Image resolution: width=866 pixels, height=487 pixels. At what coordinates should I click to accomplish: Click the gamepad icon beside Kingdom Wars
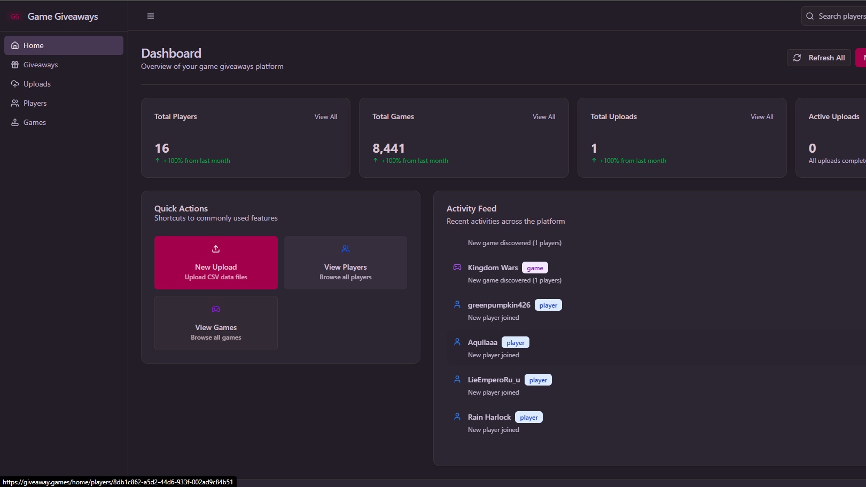(457, 268)
